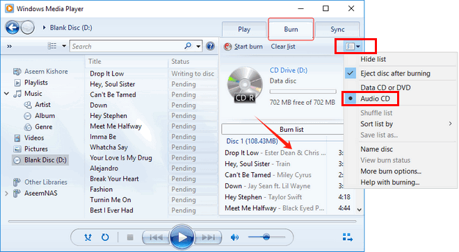Image resolution: width=459 pixels, height=252 pixels.
Task: Select Blank Disc (D:) in navigation pane
Action: tap(40, 160)
